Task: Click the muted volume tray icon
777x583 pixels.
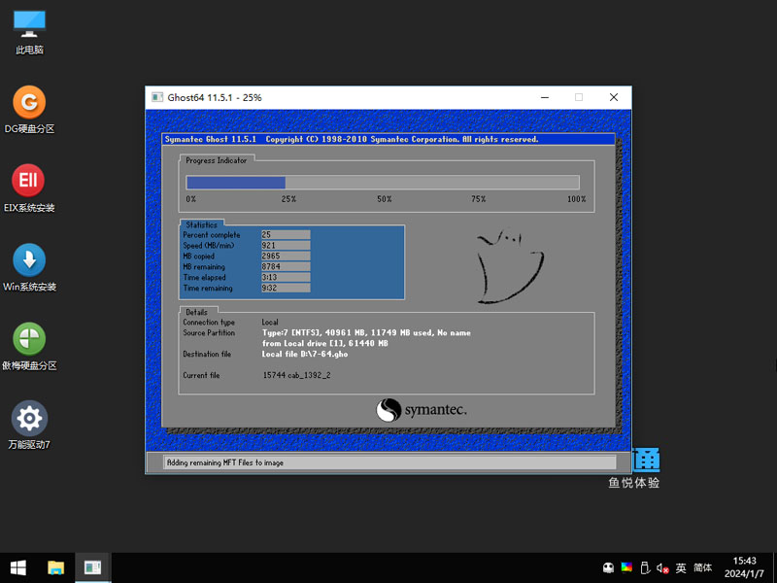Action: click(x=662, y=568)
